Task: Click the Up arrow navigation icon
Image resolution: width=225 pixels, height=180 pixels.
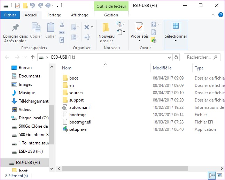Action: point(33,57)
